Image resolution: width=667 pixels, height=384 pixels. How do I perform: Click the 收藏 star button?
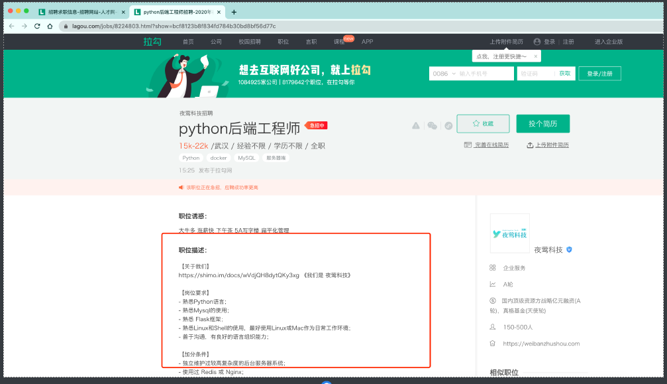click(x=484, y=123)
